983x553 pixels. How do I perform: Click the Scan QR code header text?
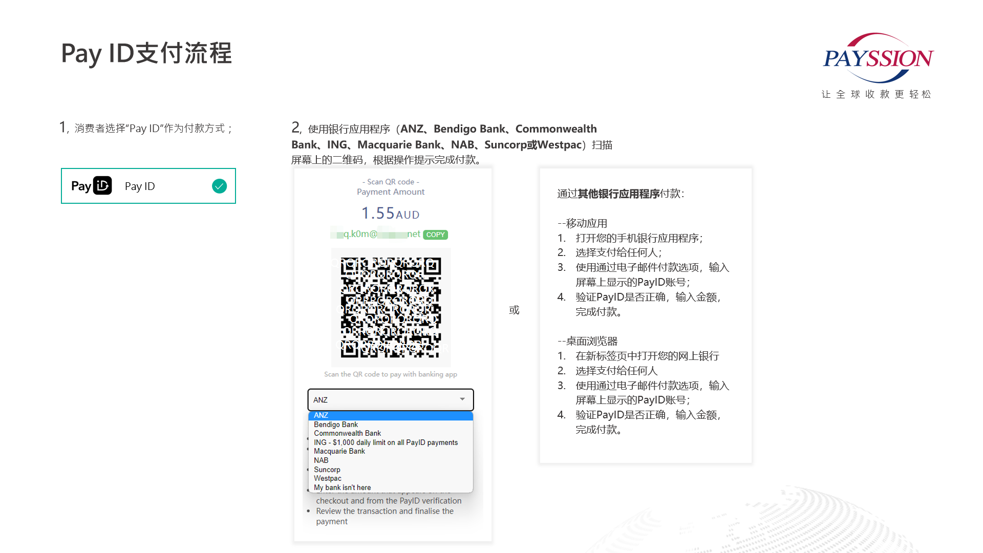point(390,182)
